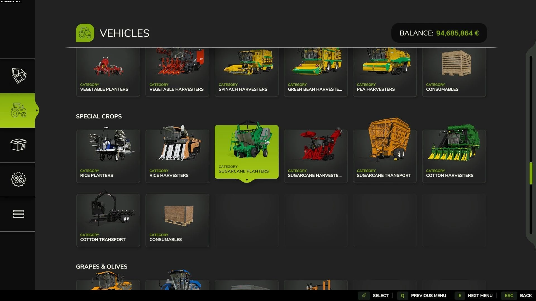
Task: Select the tractor vehicles sidebar icon
Action: [x=18, y=110]
